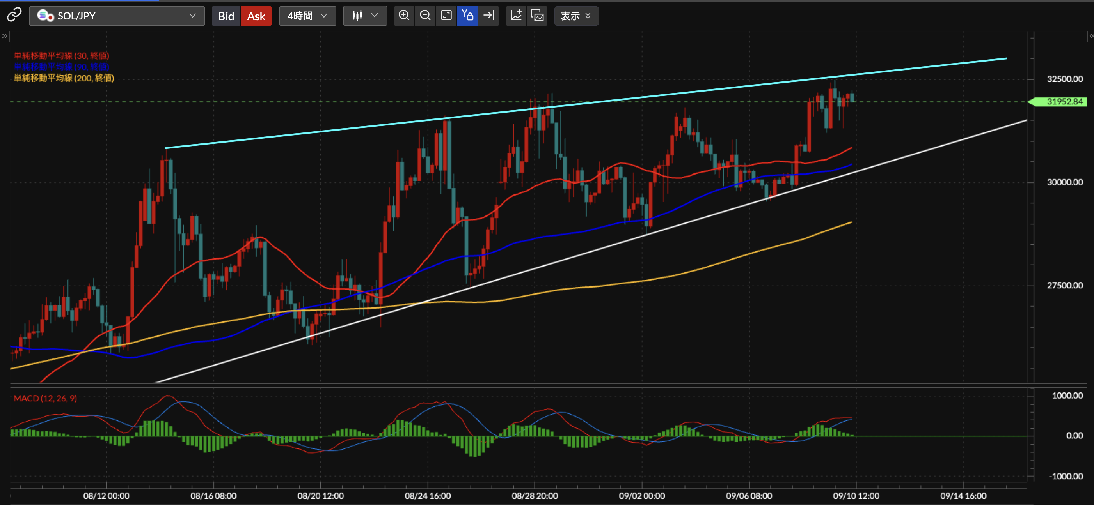Zoom in on the chart
This screenshot has height=505, width=1094.
click(404, 16)
